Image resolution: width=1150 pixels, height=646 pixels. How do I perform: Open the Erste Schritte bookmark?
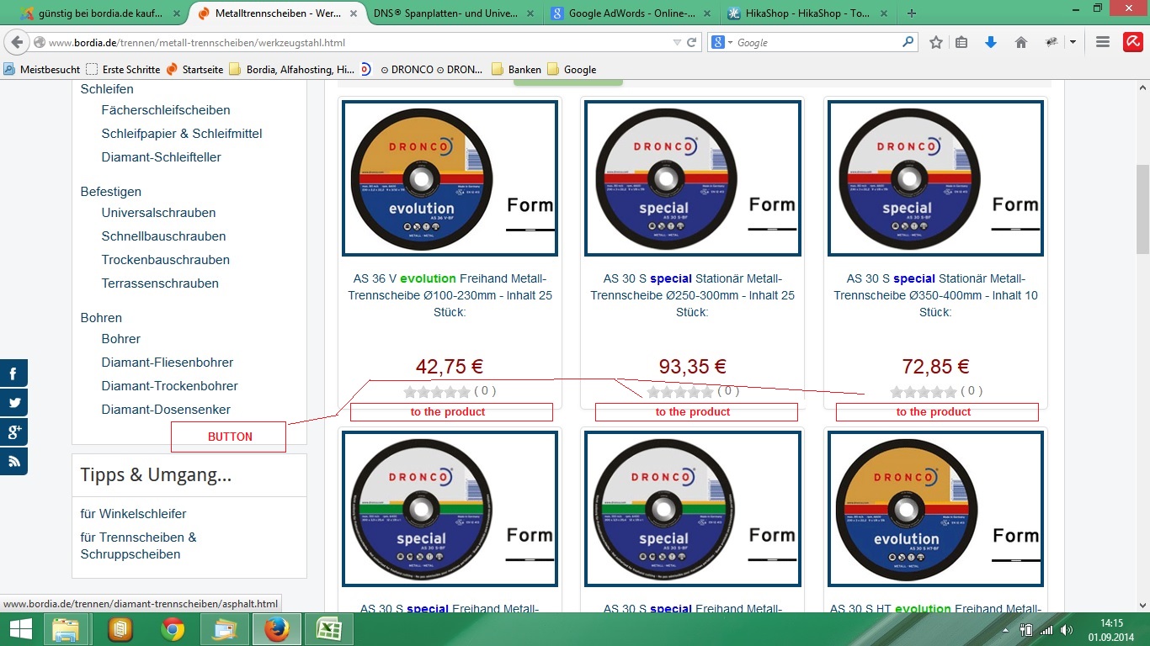[123, 70]
